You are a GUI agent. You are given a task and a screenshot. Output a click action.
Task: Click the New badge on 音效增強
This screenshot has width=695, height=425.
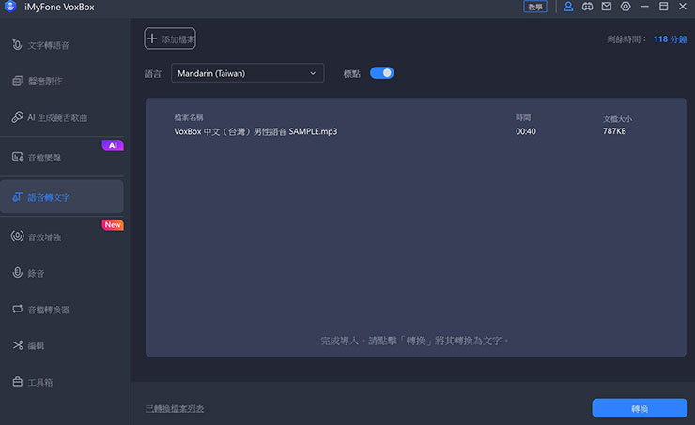click(113, 225)
